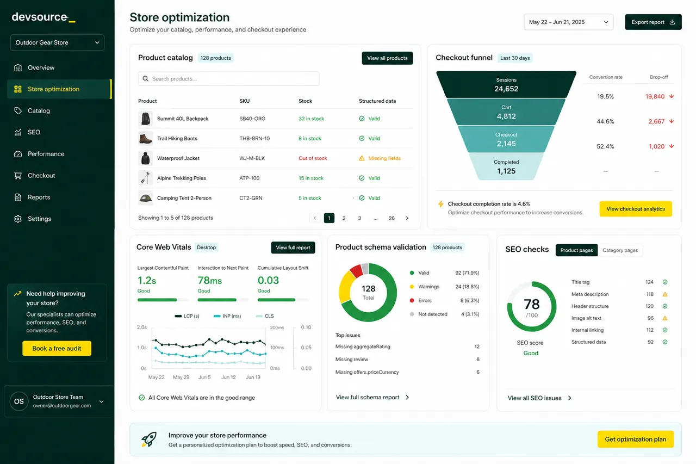Go to page 26 of products
The height and width of the screenshot is (464, 696).
[391, 218]
